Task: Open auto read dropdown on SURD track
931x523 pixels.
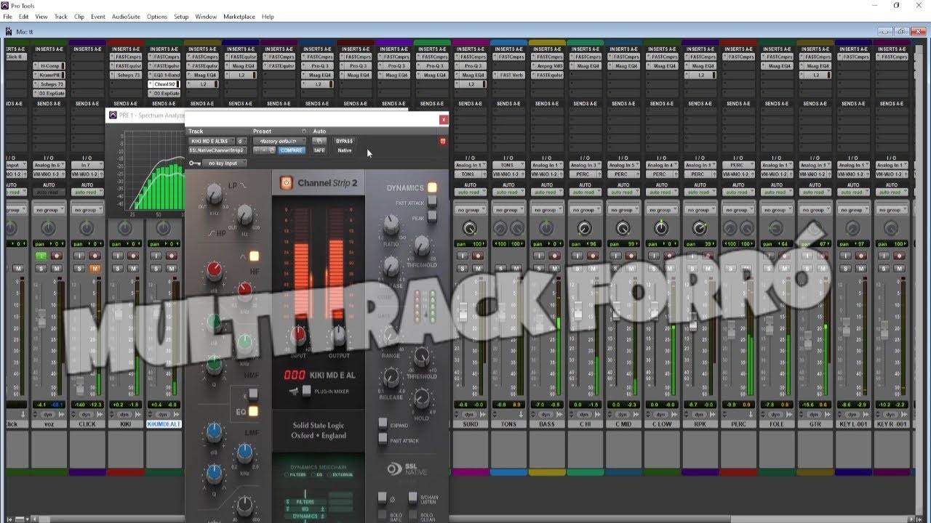Action: pyautogui.click(x=470, y=192)
